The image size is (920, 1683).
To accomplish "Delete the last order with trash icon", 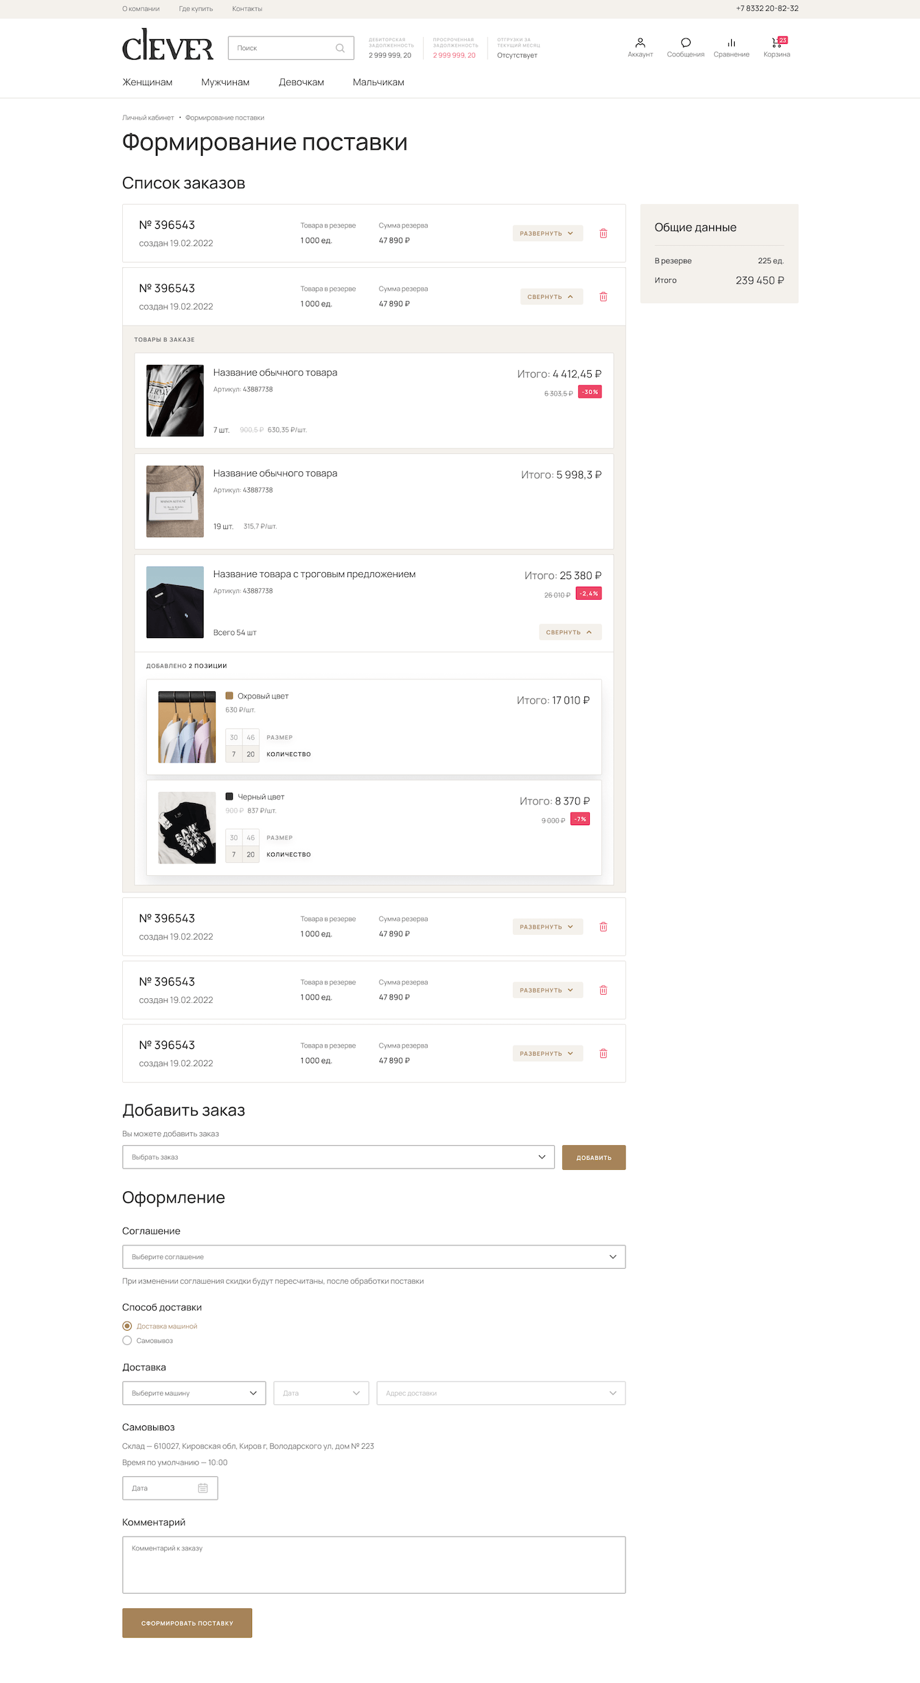I will (x=603, y=1054).
